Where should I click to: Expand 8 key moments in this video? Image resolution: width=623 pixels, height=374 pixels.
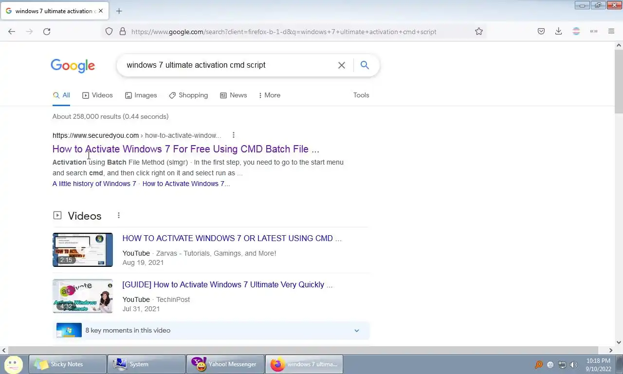point(211,330)
